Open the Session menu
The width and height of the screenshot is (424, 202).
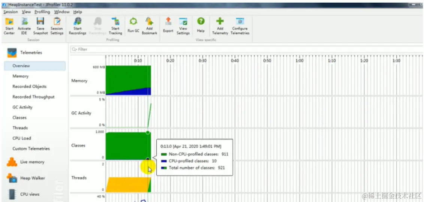pyautogui.click(x=10, y=12)
